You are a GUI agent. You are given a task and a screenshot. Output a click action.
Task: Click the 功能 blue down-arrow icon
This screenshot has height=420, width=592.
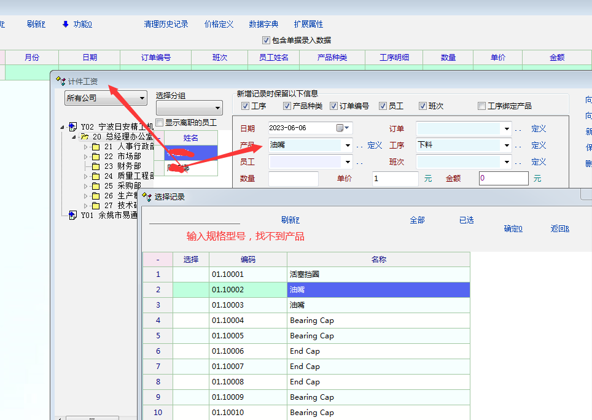pyautogui.click(x=66, y=25)
